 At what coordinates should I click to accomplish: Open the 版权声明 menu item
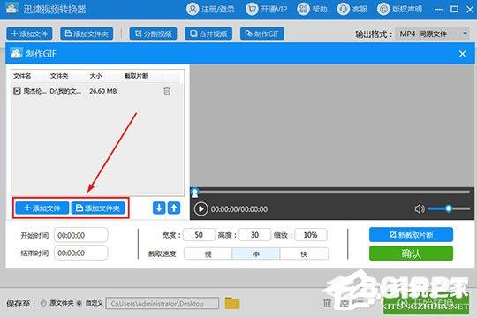click(x=400, y=9)
